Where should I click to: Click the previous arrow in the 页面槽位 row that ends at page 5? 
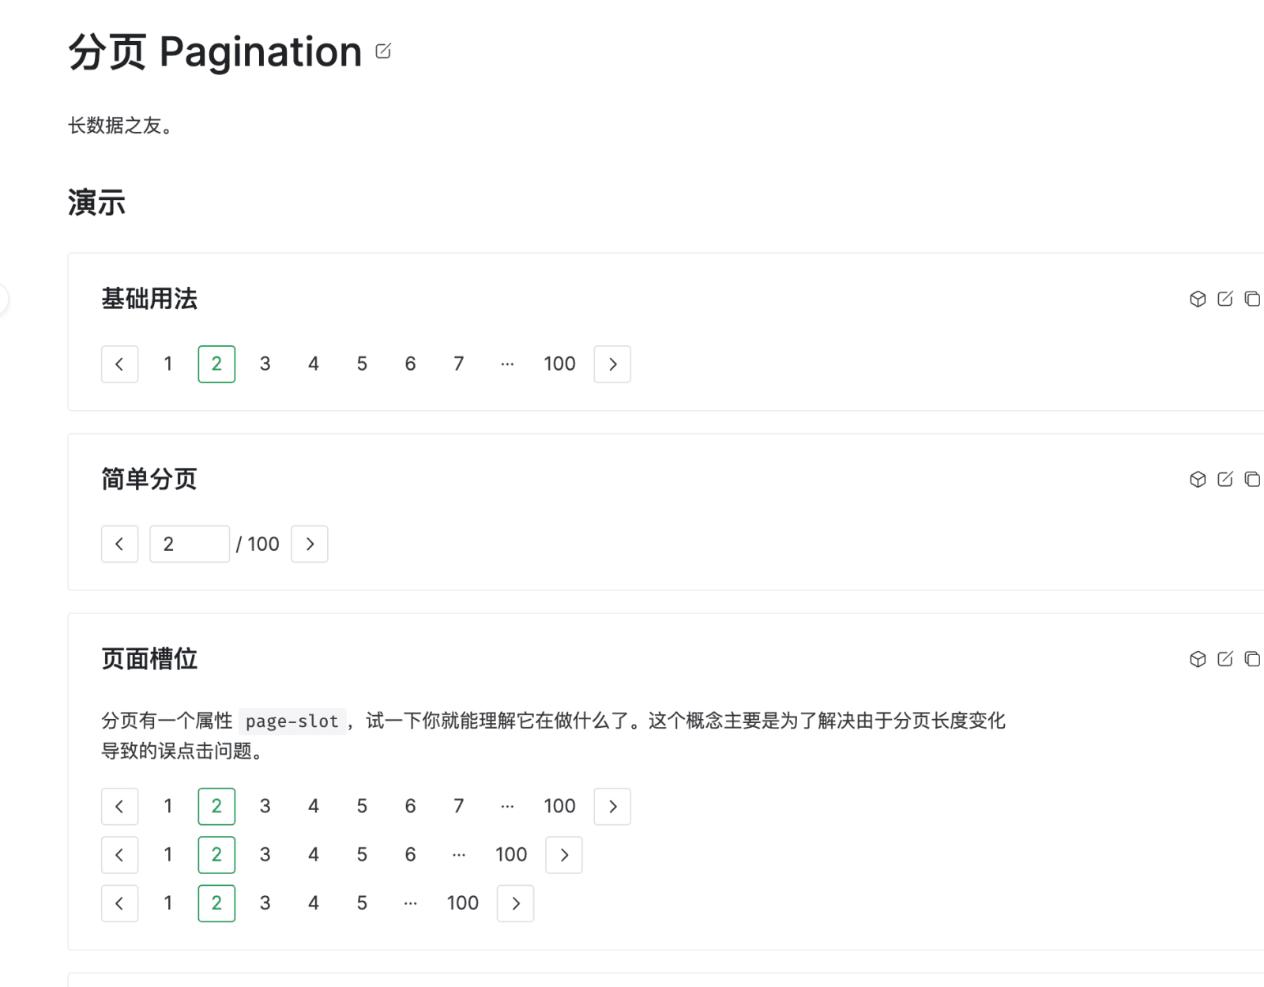120,903
